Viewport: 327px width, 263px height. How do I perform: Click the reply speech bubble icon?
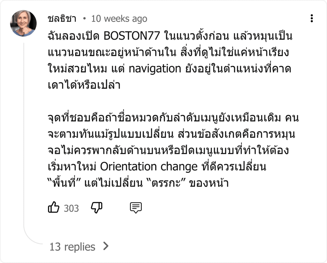pyautogui.click(x=136, y=207)
